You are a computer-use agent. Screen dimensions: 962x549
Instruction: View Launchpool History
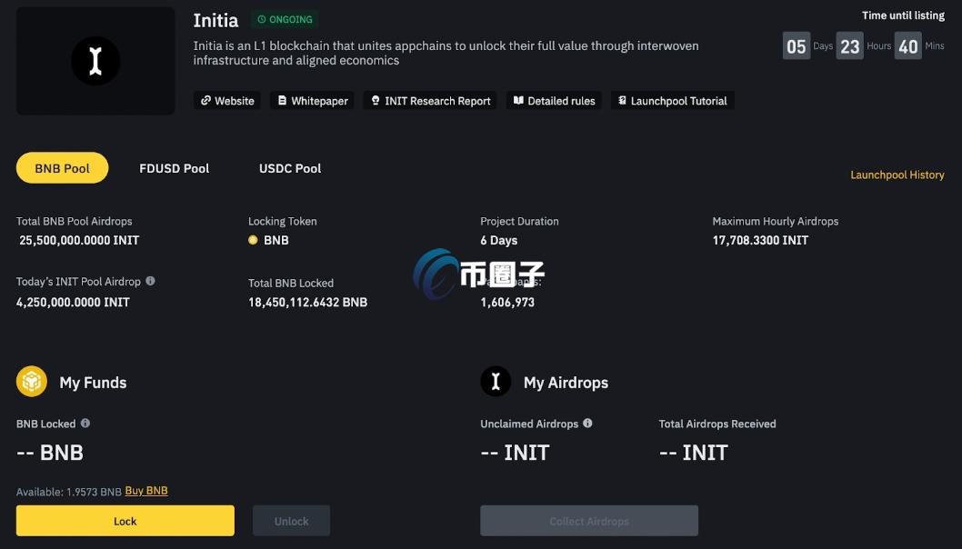(x=897, y=174)
